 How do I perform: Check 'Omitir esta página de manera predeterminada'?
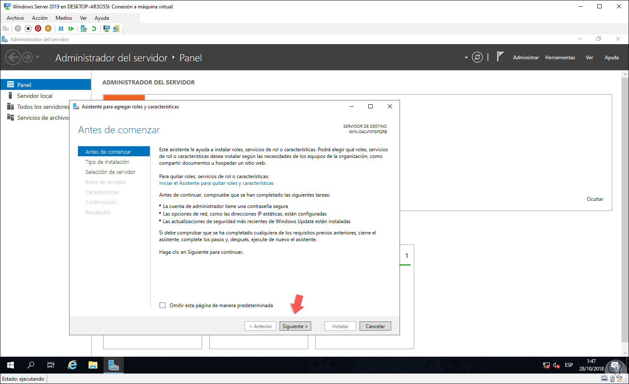pos(163,305)
